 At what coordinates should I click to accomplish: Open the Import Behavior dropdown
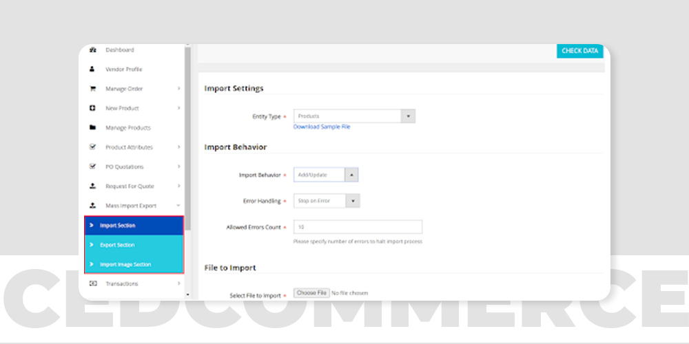(326, 175)
